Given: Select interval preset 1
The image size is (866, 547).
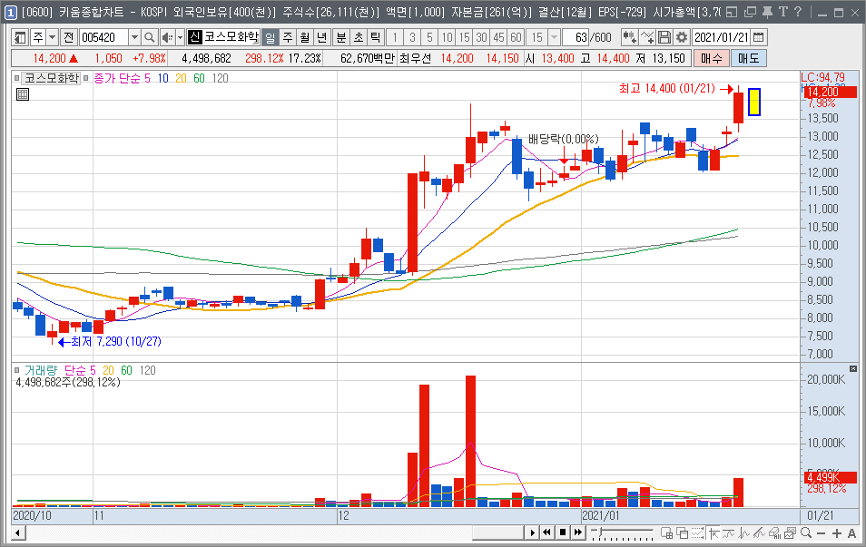Looking at the screenshot, I should coord(394,37).
